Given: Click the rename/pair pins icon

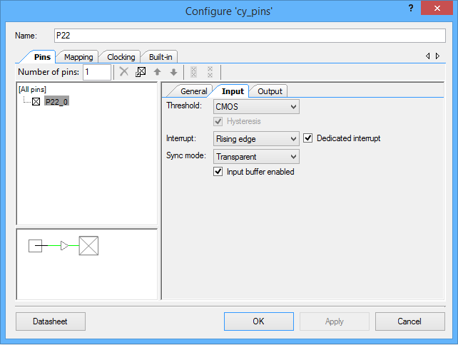Looking at the screenshot, I should (x=141, y=72).
